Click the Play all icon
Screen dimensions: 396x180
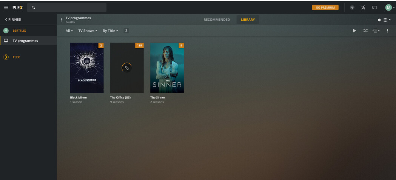pos(354,31)
